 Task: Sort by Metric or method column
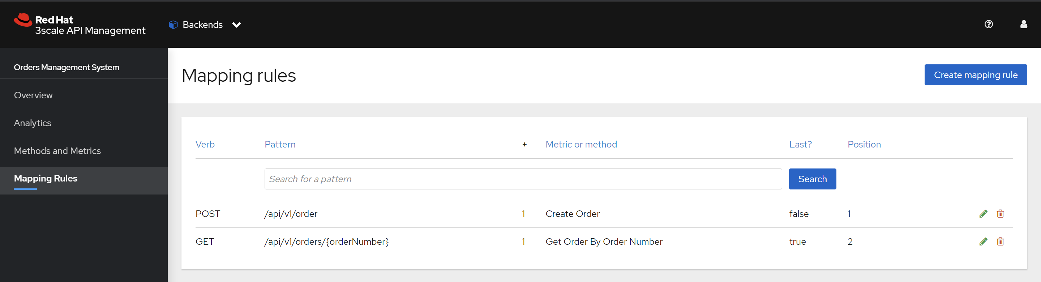(x=581, y=145)
